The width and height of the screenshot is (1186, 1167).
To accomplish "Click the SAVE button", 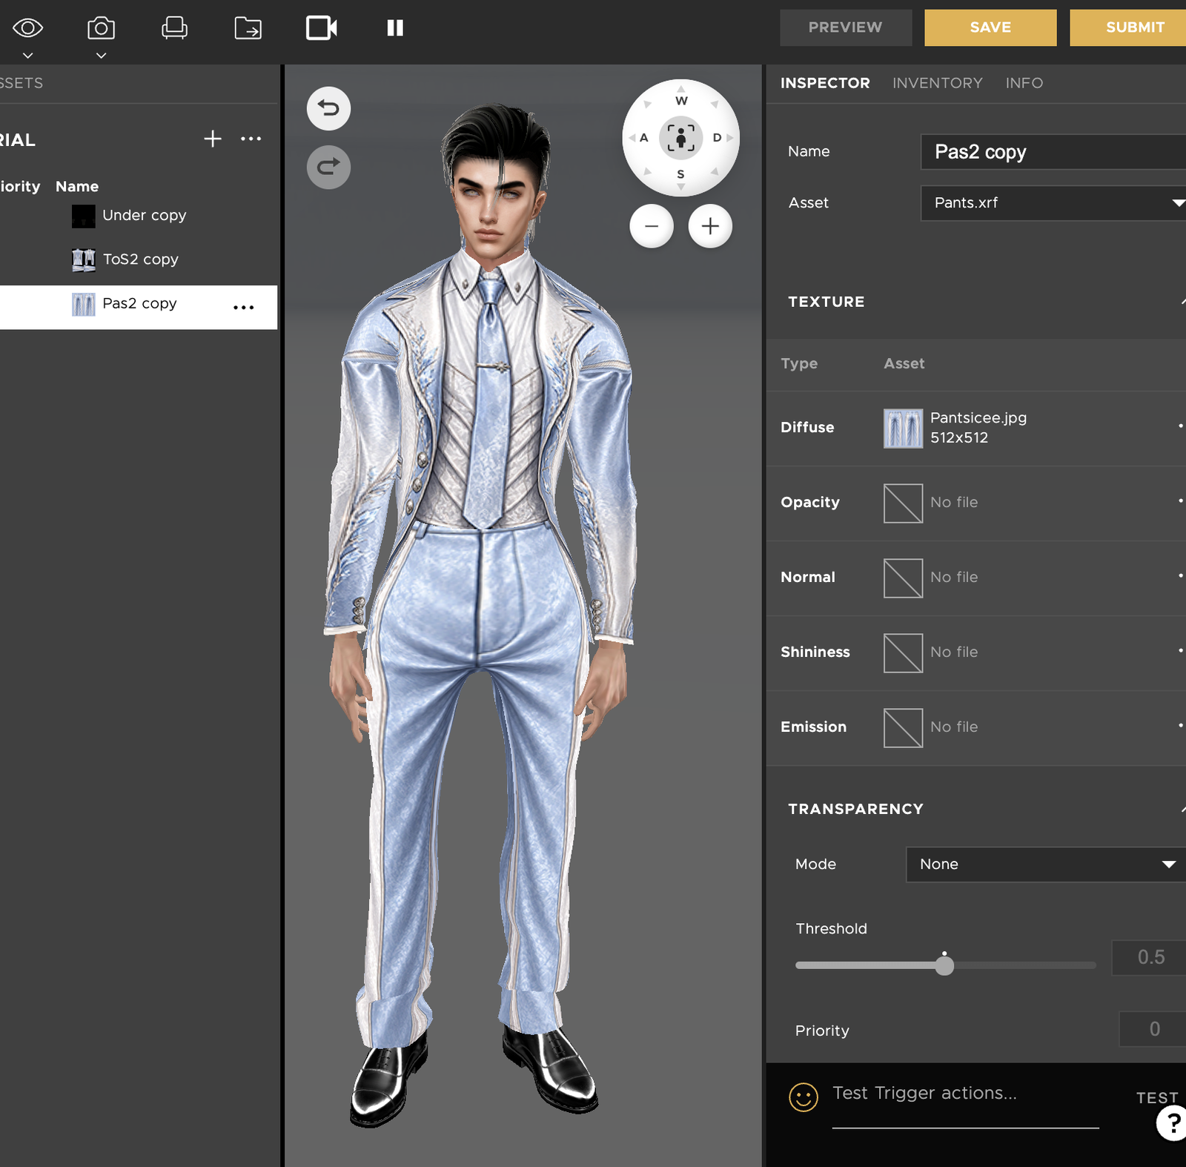I will [x=990, y=27].
